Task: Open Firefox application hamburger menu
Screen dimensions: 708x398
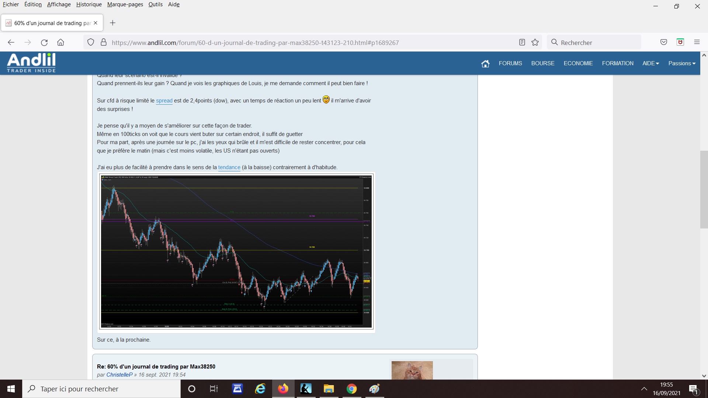Action: coord(697,42)
